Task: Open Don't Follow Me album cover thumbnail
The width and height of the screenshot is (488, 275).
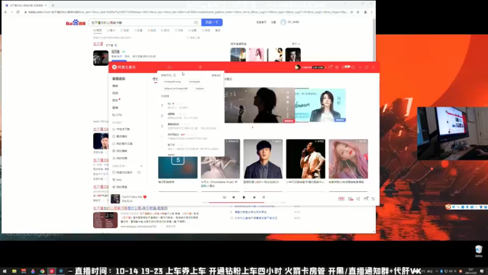Action: pos(115,199)
